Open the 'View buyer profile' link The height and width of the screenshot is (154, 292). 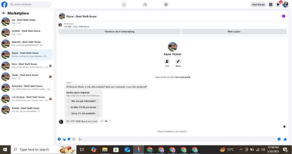(x=183, y=77)
